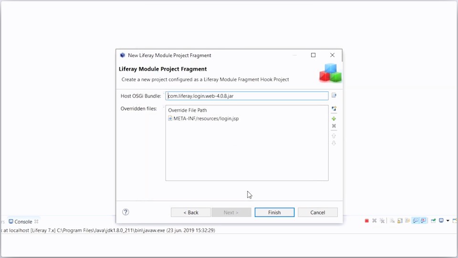The width and height of the screenshot is (458, 258).
Task: Click the Override File Path column header
Action: tap(187, 110)
